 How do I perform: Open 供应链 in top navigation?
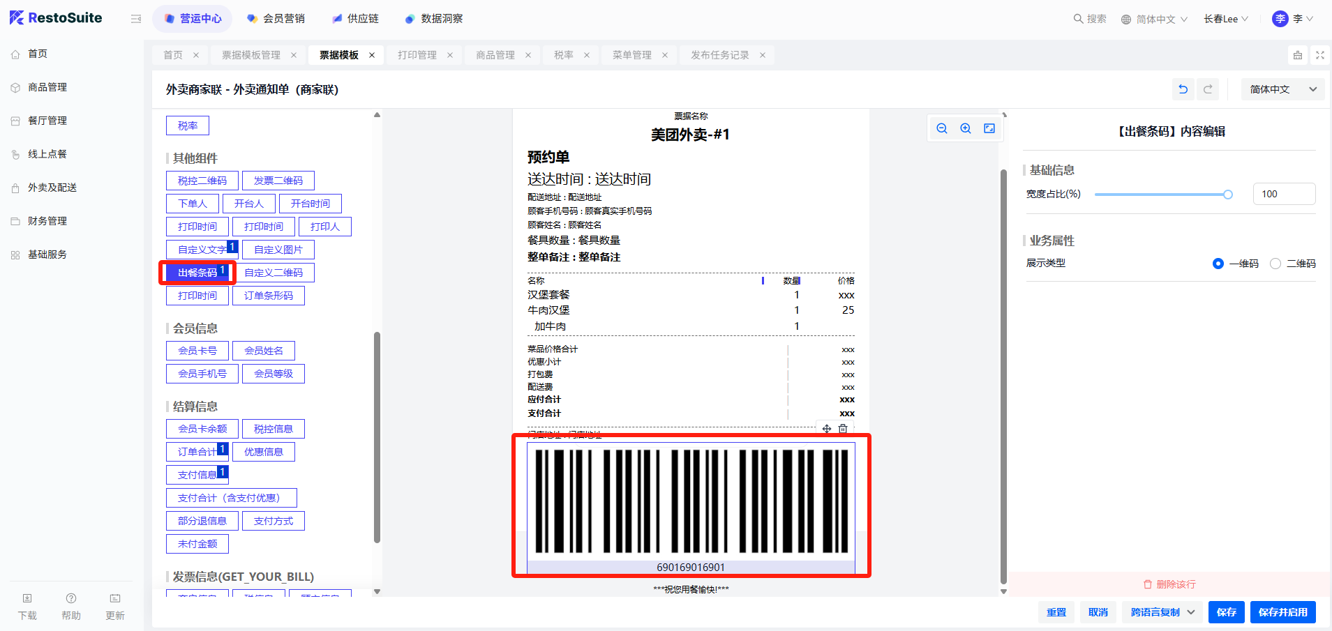click(x=356, y=19)
